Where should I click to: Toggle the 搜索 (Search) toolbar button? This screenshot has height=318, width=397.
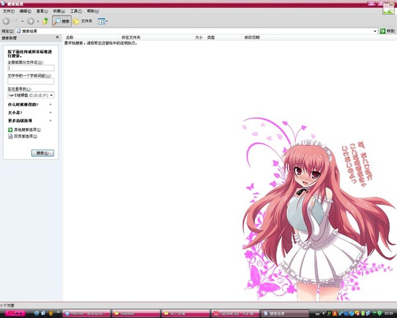tap(62, 21)
